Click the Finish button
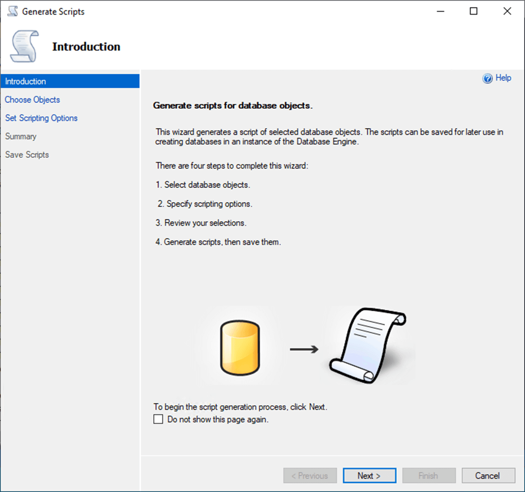 pos(428,476)
